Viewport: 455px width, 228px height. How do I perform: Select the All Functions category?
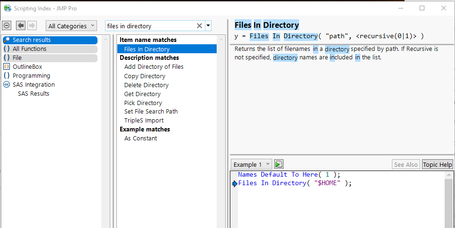pos(29,49)
